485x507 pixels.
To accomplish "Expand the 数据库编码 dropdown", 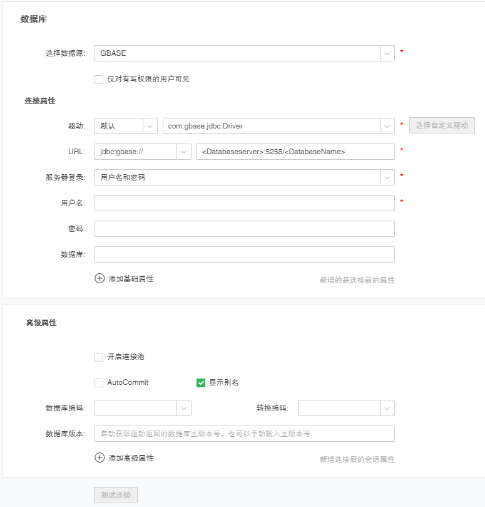I will click(x=184, y=408).
